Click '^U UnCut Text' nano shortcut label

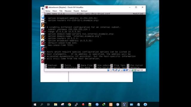point(118,67)
